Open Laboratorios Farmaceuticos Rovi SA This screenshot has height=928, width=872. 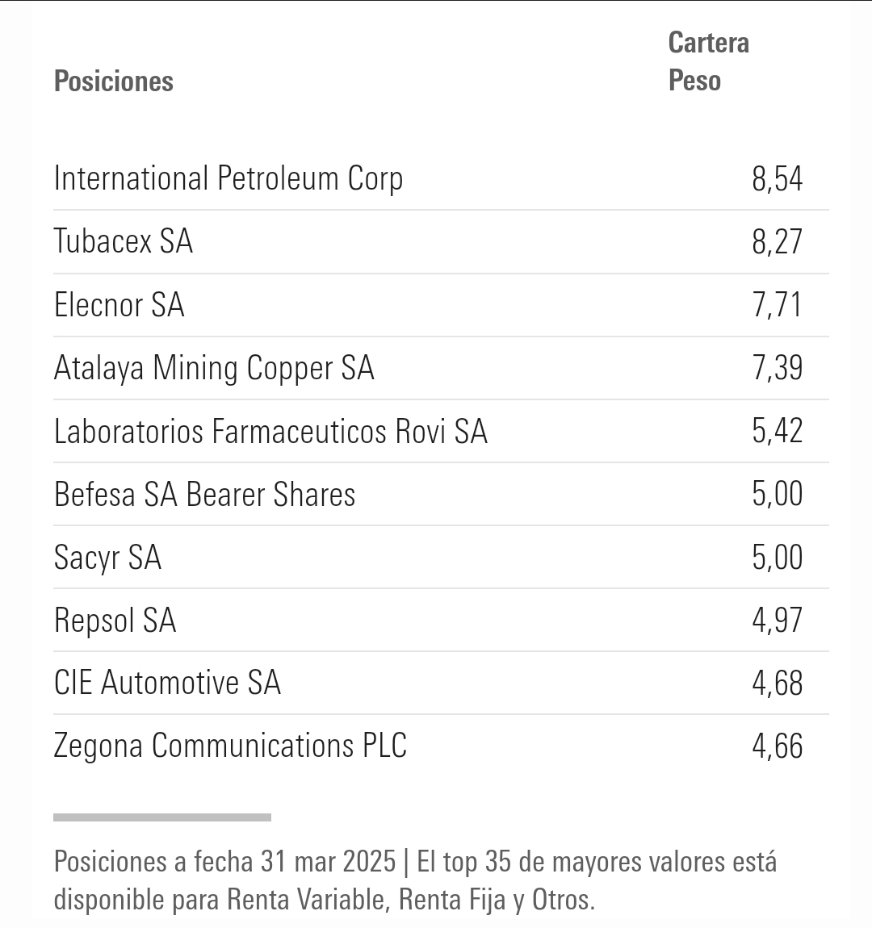pyautogui.click(x=270, y=431)
